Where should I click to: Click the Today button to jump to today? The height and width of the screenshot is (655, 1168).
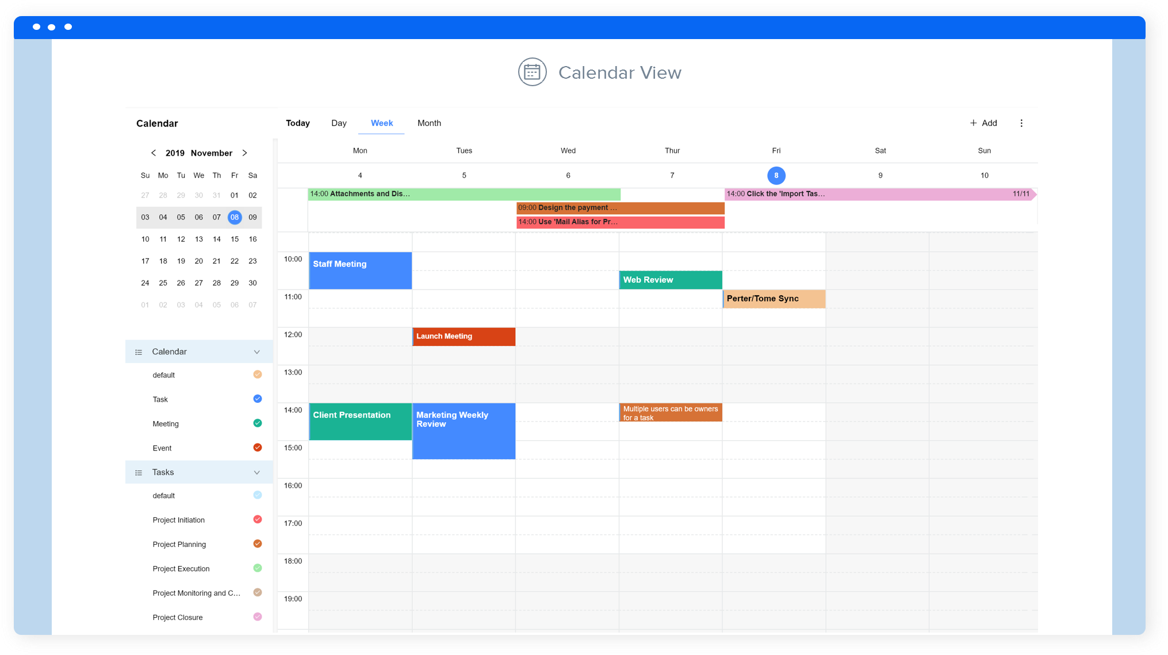click(x=298, y=122)
